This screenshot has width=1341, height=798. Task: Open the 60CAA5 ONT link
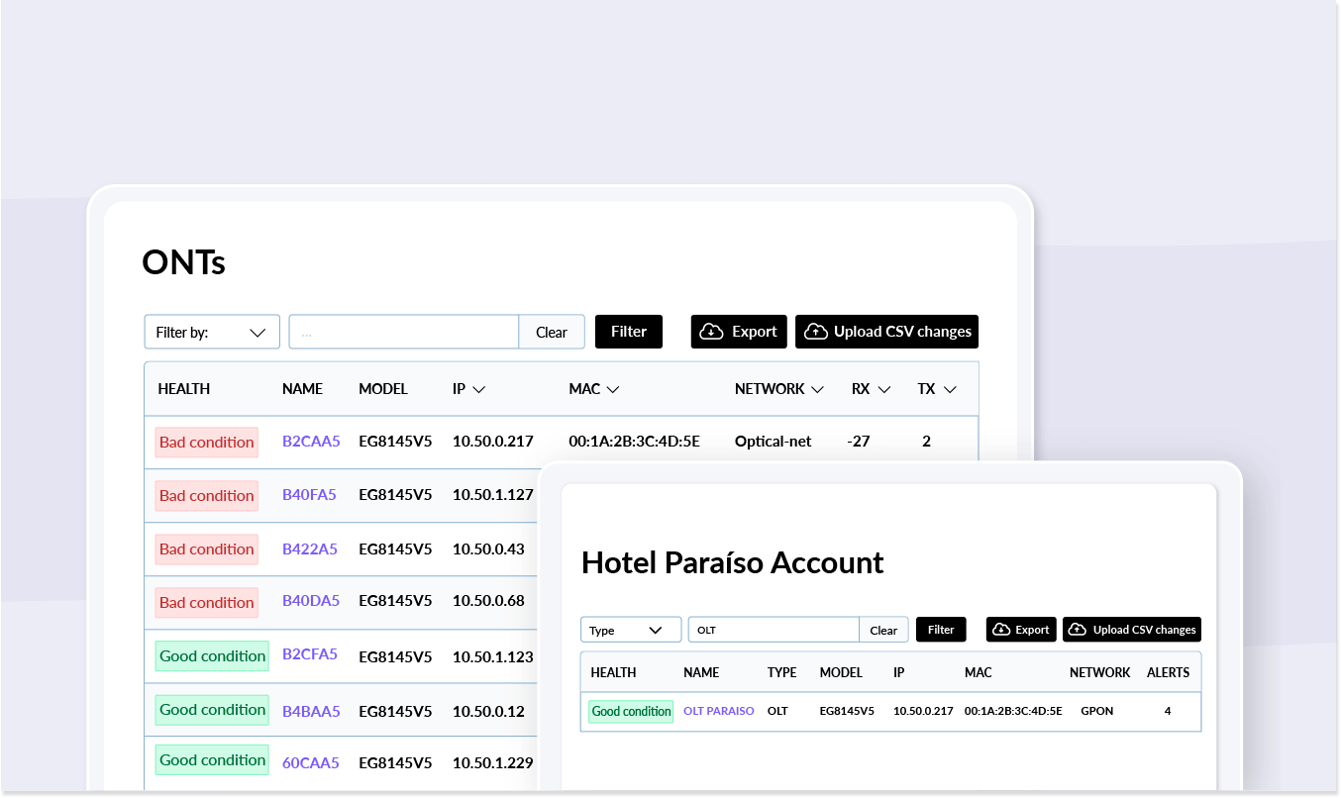coord(311,762)
